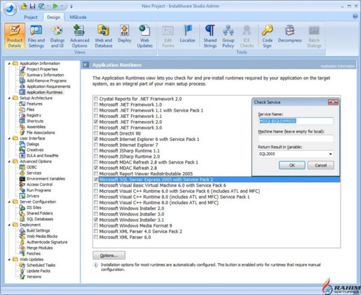Collapse the Deployment tree node
This screenshot has height=295, width=361.
point(9,225)
